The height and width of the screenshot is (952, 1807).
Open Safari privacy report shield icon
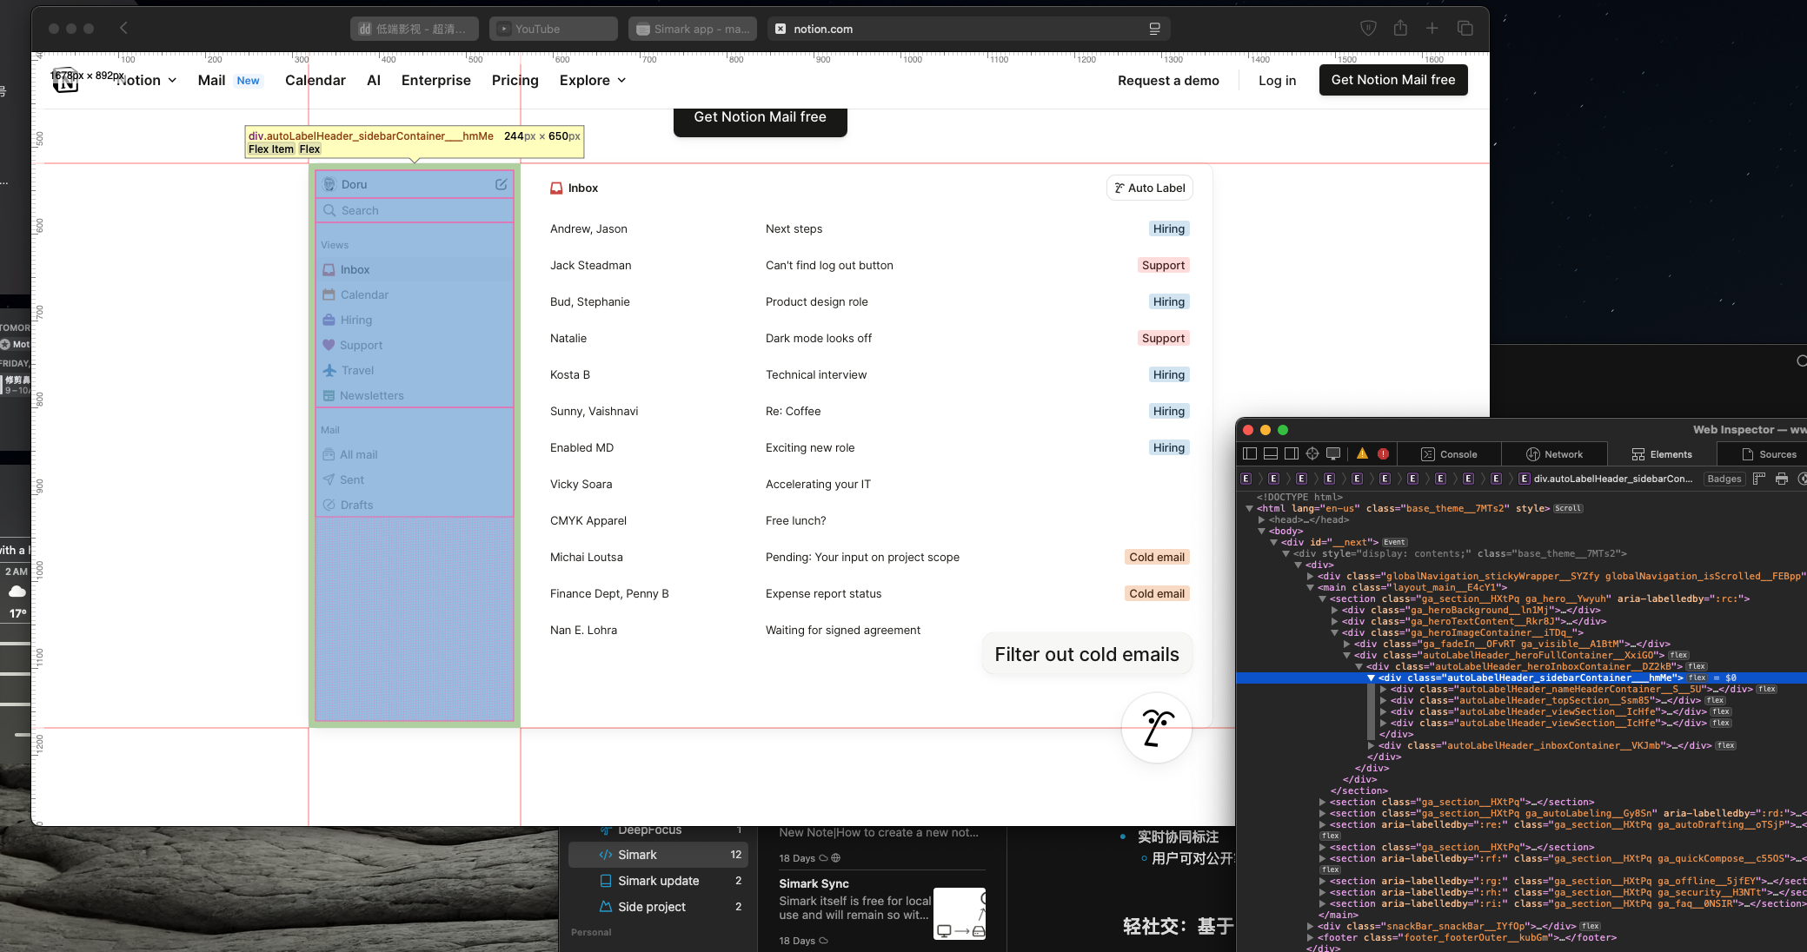click(x=1368, y=29)
